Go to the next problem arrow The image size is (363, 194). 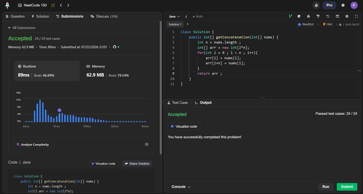point(68,5)
